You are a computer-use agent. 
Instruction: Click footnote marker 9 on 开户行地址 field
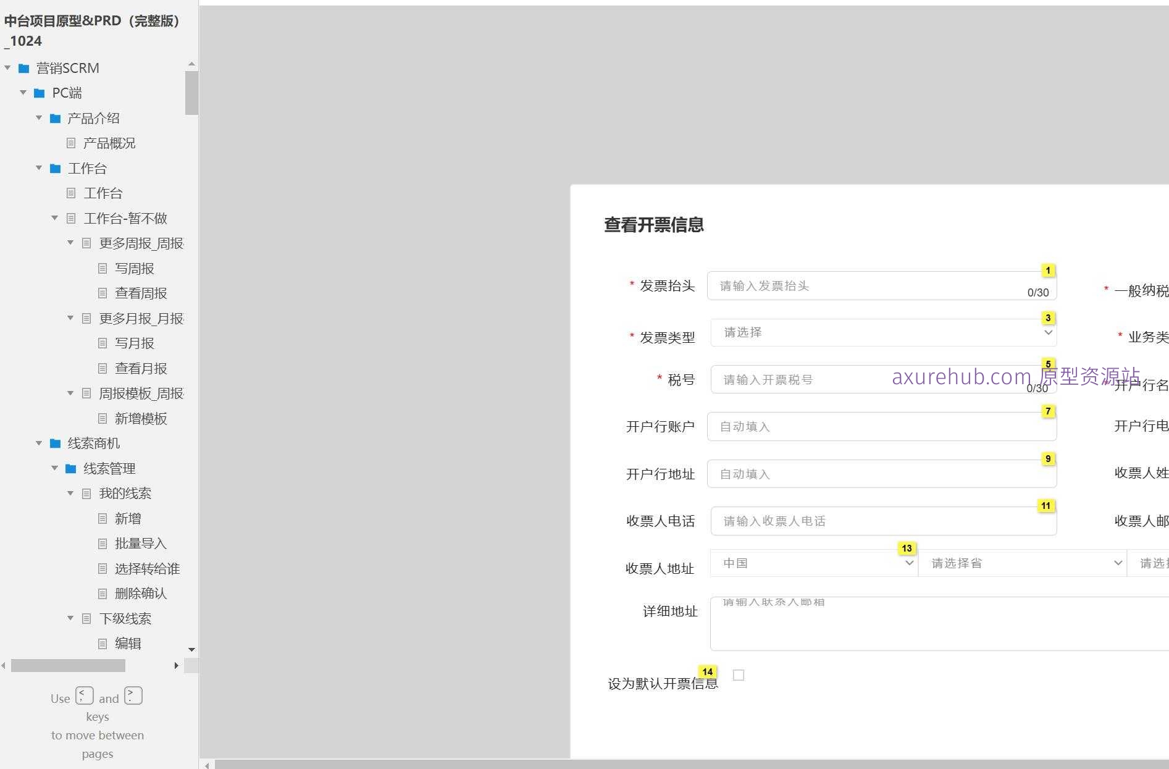(x=1048, y=459)
